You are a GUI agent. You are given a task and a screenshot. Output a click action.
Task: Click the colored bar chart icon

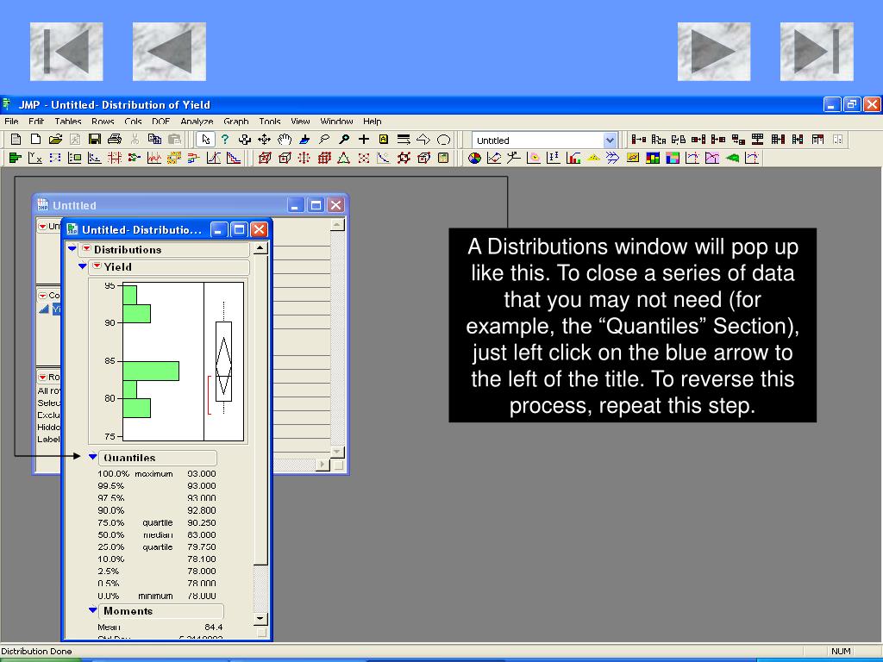tap(573, 159)
